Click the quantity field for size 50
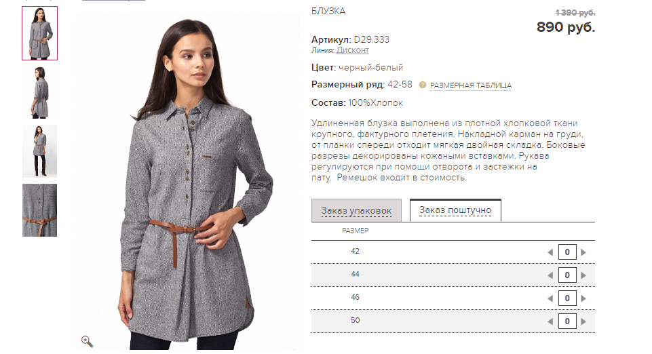This screenshot has height=354, width=652. (567, 321)
